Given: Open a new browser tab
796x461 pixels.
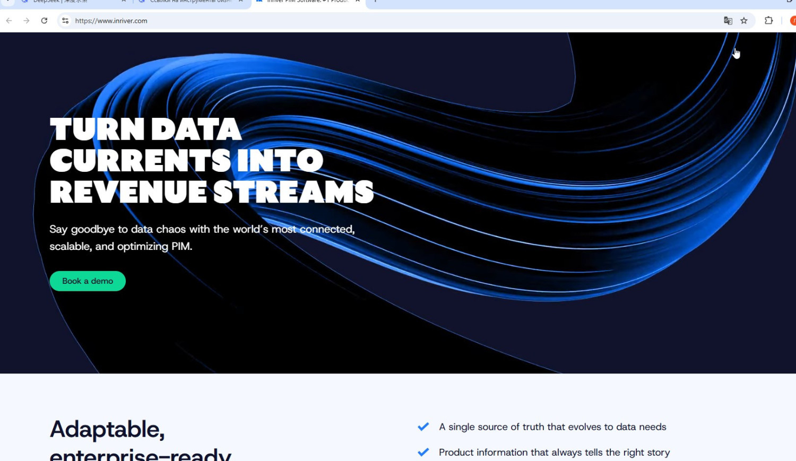Looking at the screenshot, I should [375, 2].
